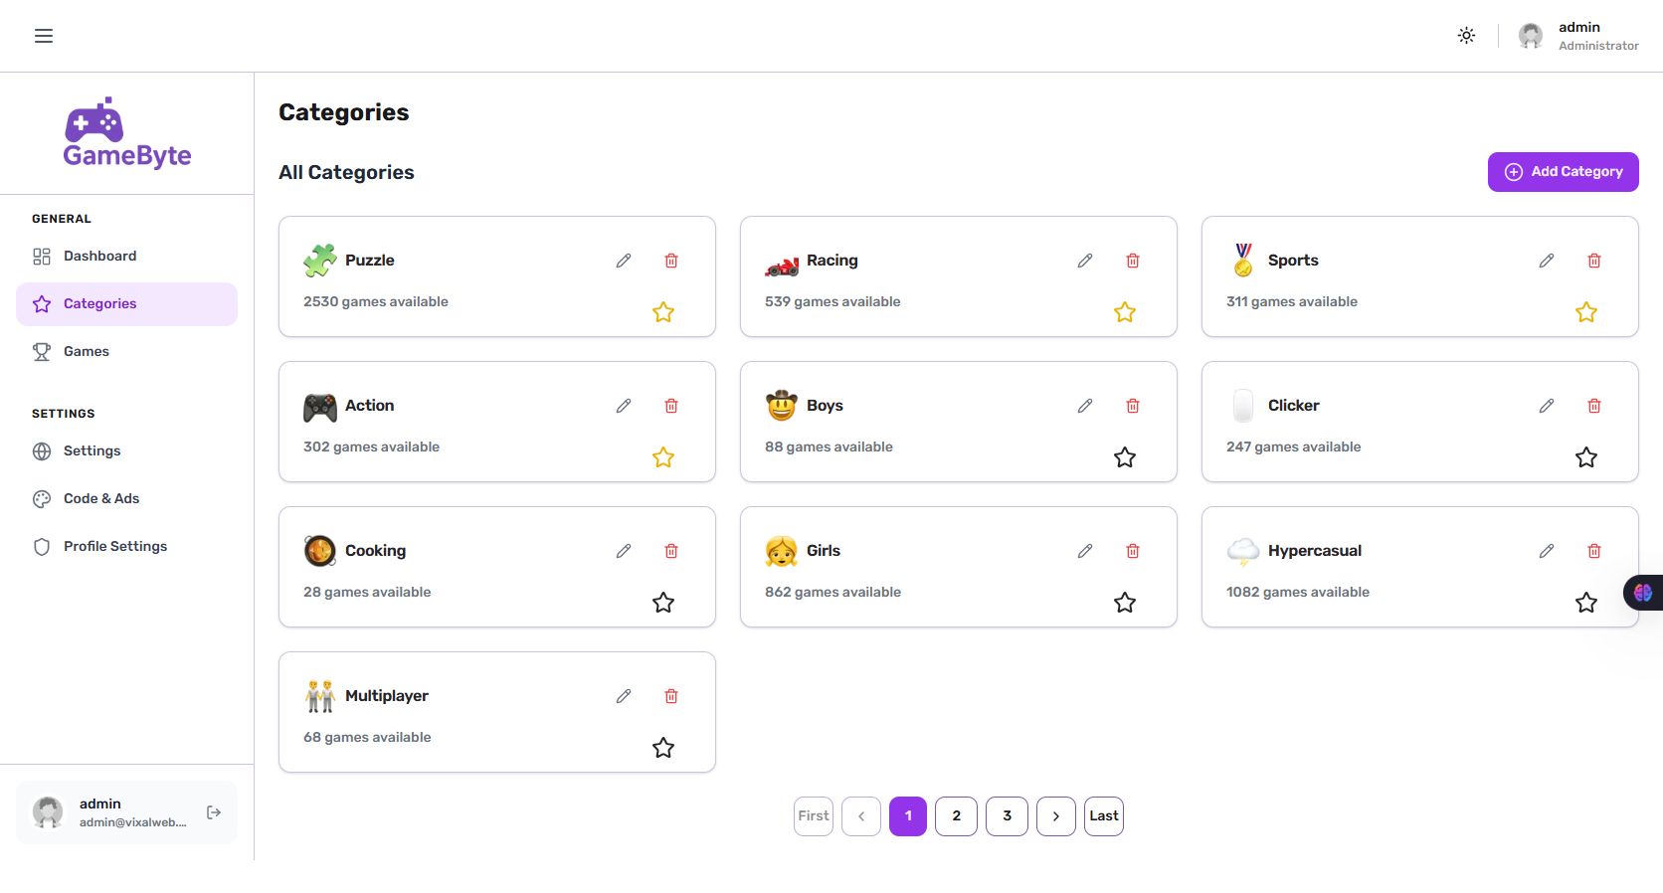Click the logout icon beside admin email
This screenshot has height=893, width=1663.
(214, 812)
